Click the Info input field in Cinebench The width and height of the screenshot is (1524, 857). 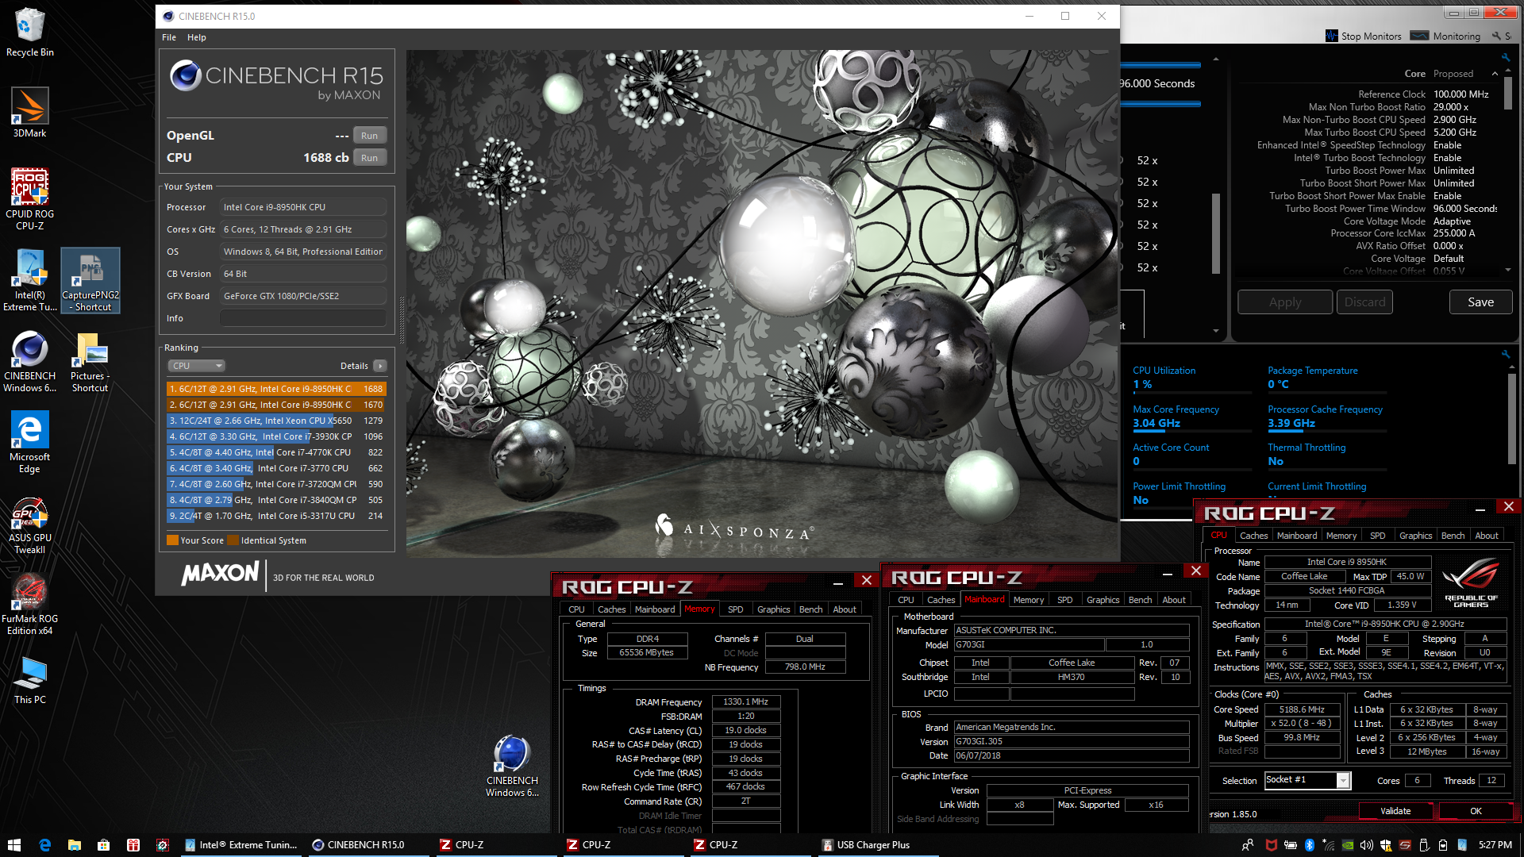pos(303,318)
